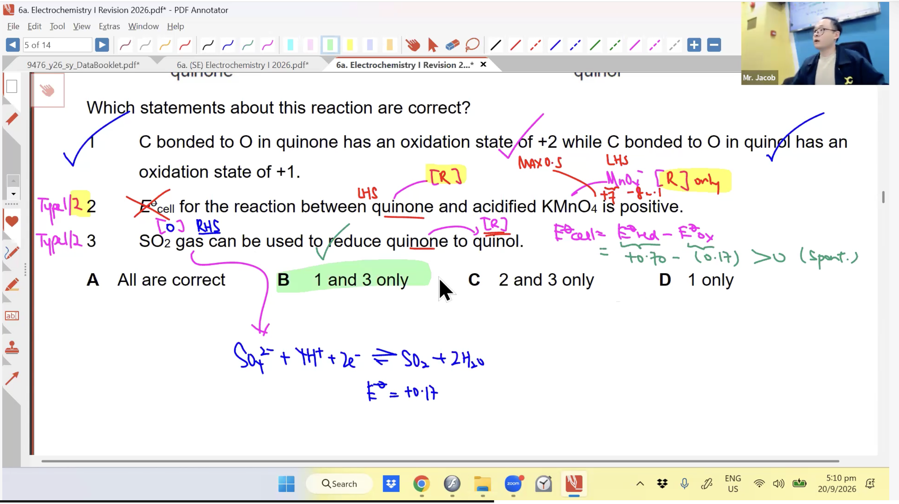Click the horizontal scrollbar
This screenshot has height=504, width=899.
(x=440, y=462)
